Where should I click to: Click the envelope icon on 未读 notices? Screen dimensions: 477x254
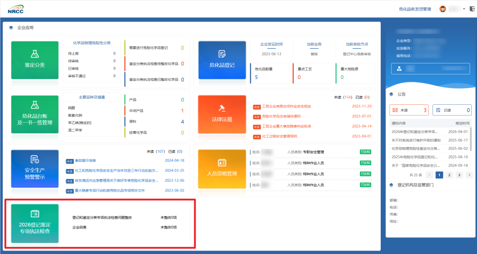tap(395, 110)
